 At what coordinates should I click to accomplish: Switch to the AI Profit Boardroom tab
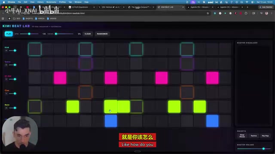pos(80,7)
